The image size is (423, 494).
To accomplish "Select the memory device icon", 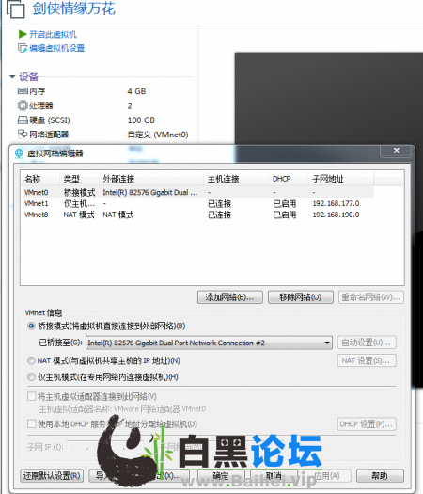I will (23, 91).
